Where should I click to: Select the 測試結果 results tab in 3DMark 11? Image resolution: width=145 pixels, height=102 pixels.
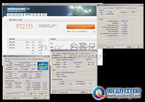pyautogui.click(x=28, y=14)
